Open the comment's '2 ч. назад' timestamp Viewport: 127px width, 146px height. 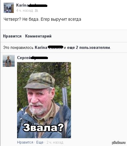(55, 142)
